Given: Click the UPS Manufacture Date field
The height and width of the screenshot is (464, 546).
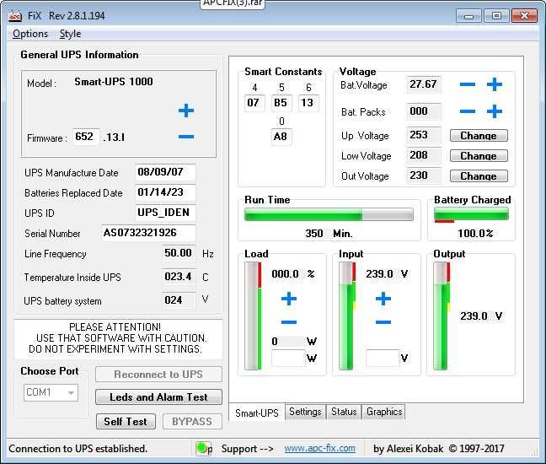Looking at the screenshot, I should [165, 172].
